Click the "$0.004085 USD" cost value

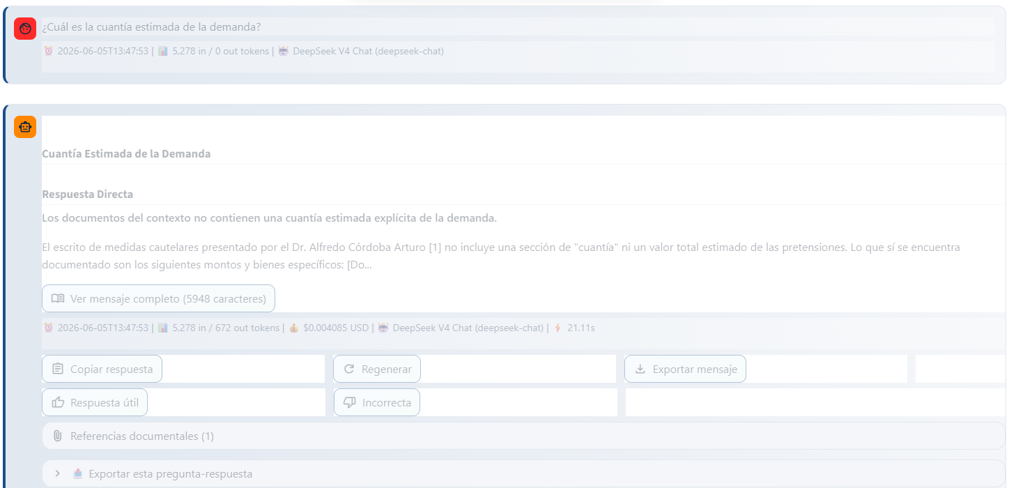pos(336,328)
